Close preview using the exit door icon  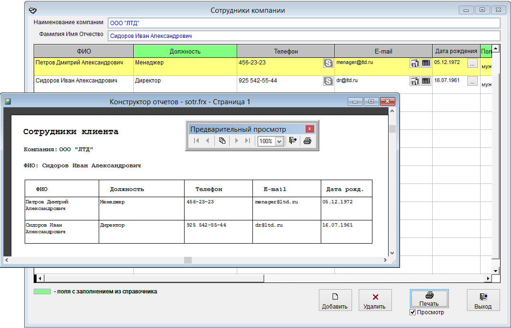pyautogui.click(x=293, y=141)
